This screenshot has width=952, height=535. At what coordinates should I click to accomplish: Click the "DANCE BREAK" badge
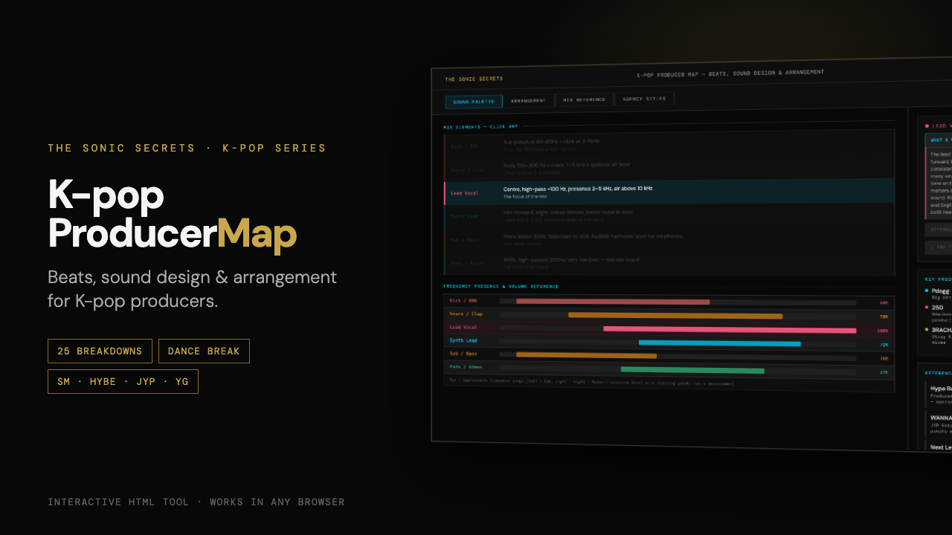pyautogui.click(x=204, y=351)
